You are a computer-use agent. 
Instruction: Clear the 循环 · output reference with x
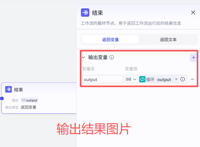click(x=176, y=79)
